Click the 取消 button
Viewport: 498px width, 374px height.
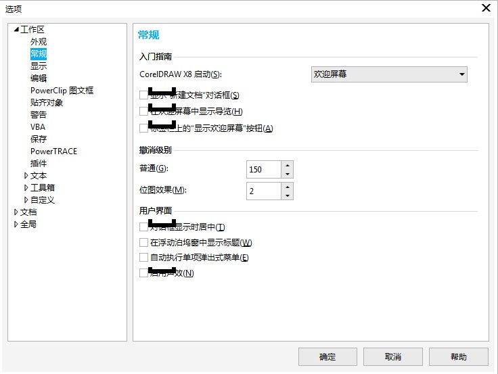point(393,357)
